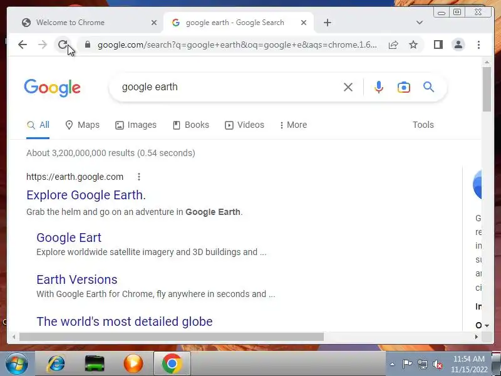Viewport: 501px width, 376px height.
Task: Open the Earth Versions sitelink
Action: coord(76,279)
